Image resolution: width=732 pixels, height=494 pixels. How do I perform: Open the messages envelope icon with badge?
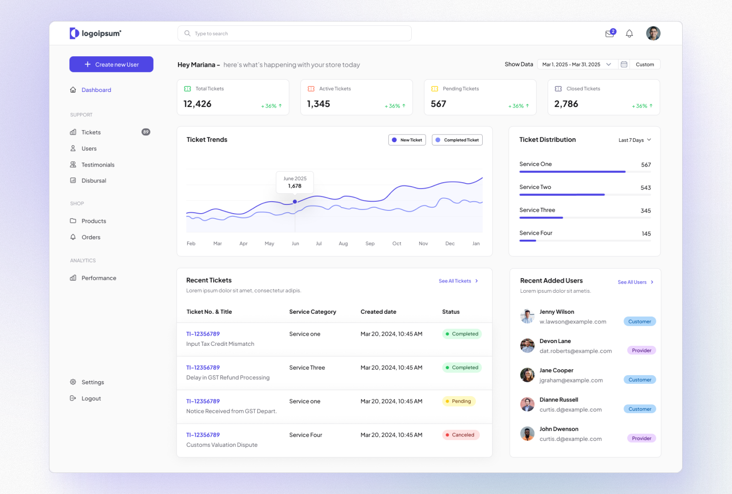(609, 33)
